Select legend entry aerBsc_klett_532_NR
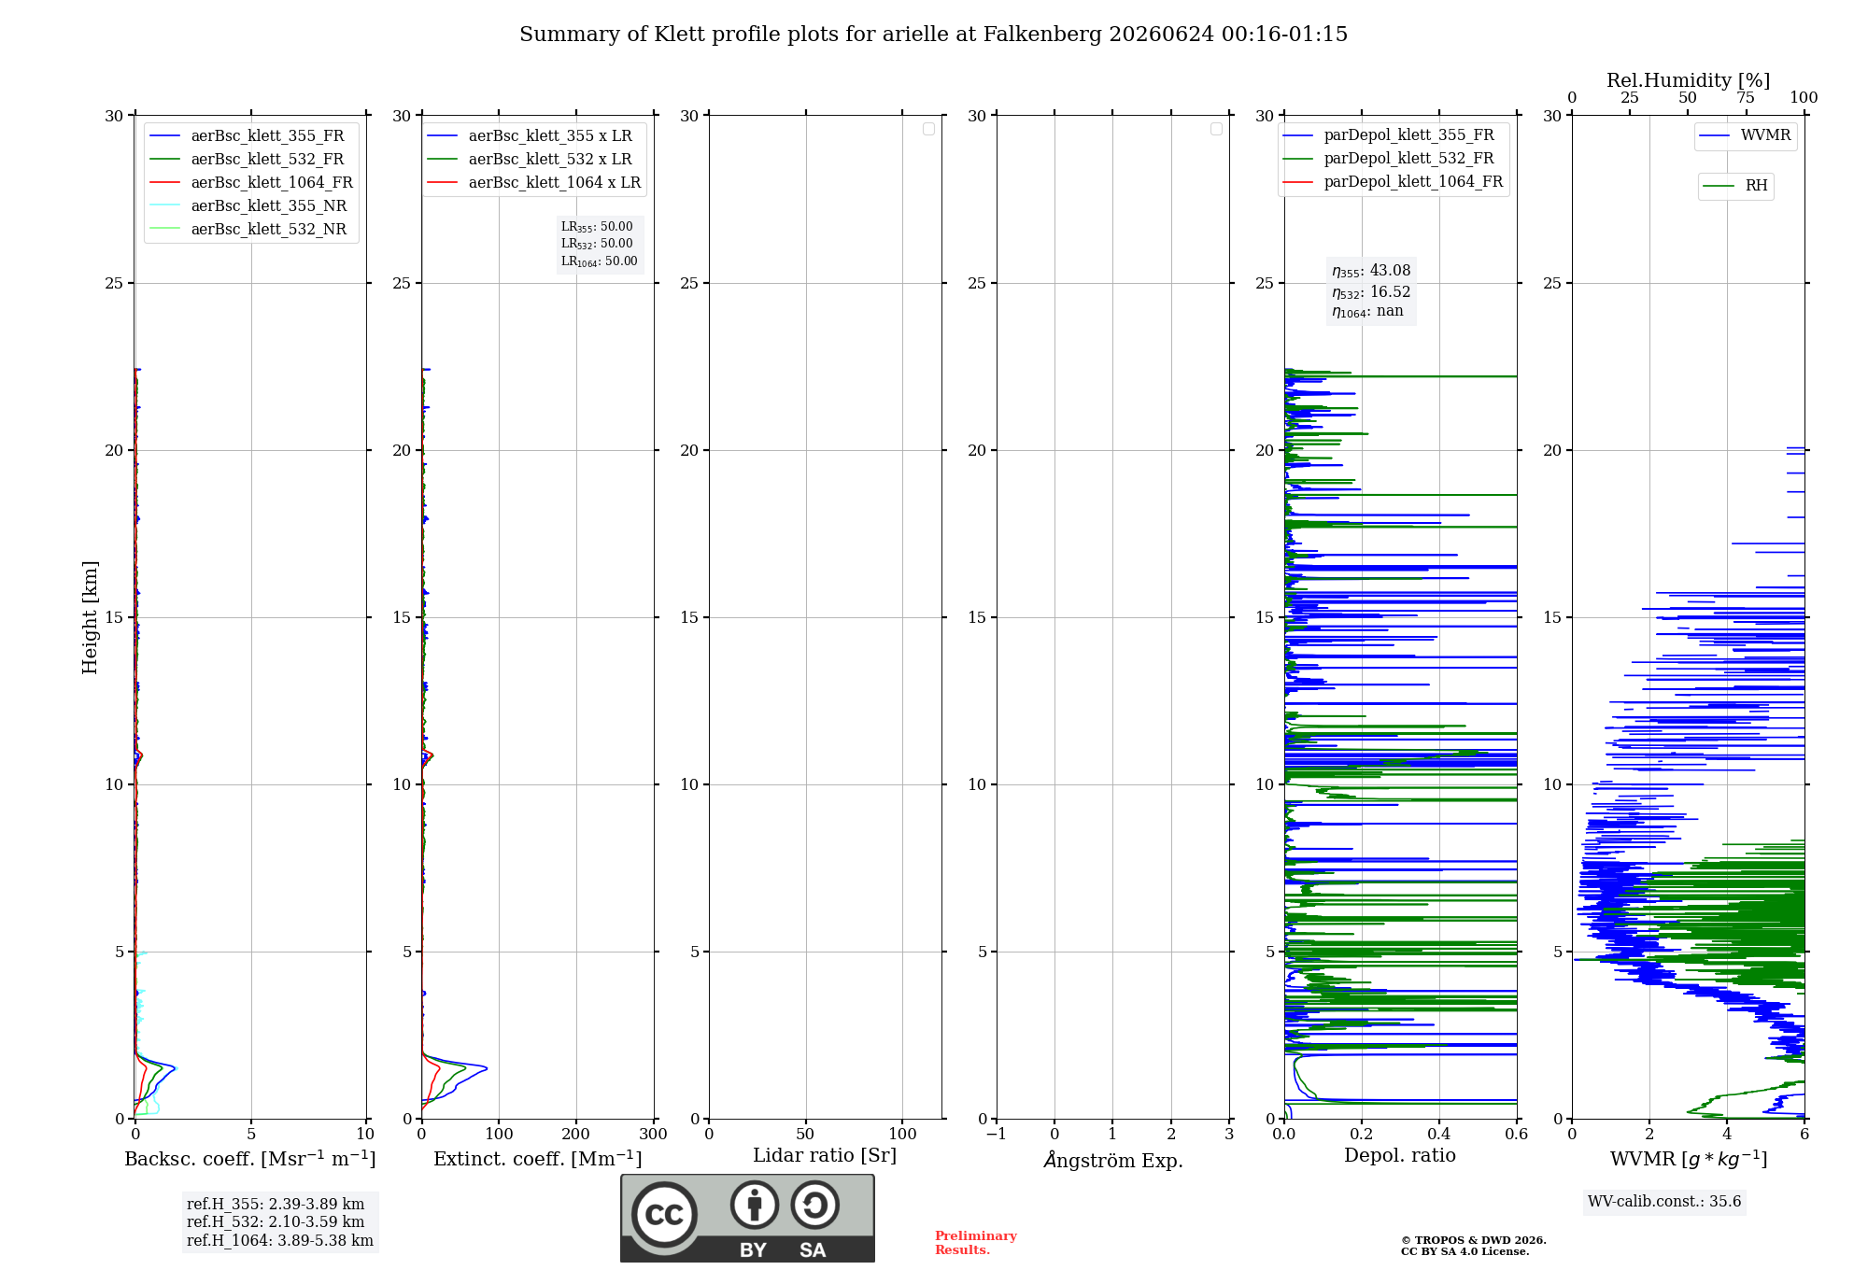Screen dimensions: 1868x1270 click(x=250, y=229)
